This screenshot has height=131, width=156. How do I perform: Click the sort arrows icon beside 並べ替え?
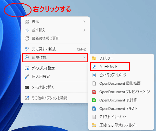click(27, 30)
